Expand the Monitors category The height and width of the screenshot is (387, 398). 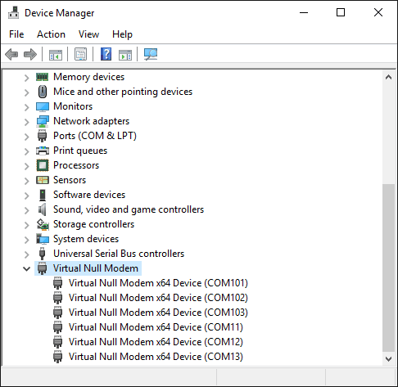(x=26, y=107)
